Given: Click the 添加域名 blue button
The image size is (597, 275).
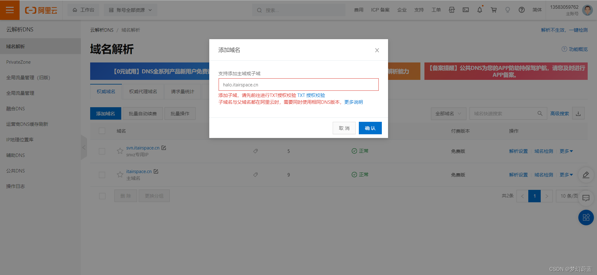Looking at the screenshot, I should tap(106, 113).
